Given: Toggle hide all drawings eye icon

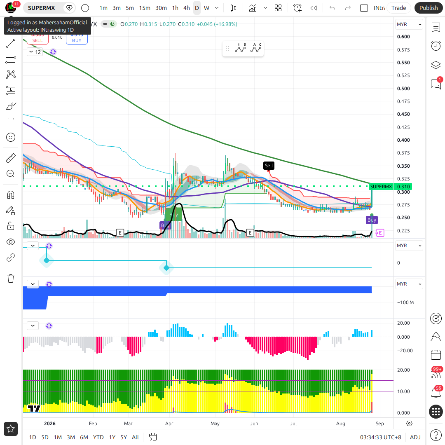Looking at the screenshot, I should [11, 242].
